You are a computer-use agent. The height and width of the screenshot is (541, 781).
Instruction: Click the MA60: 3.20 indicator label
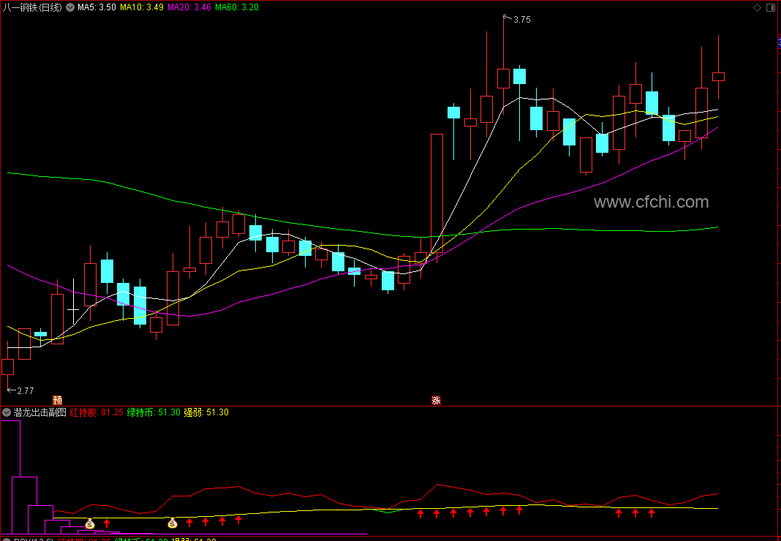click(237, 7)
